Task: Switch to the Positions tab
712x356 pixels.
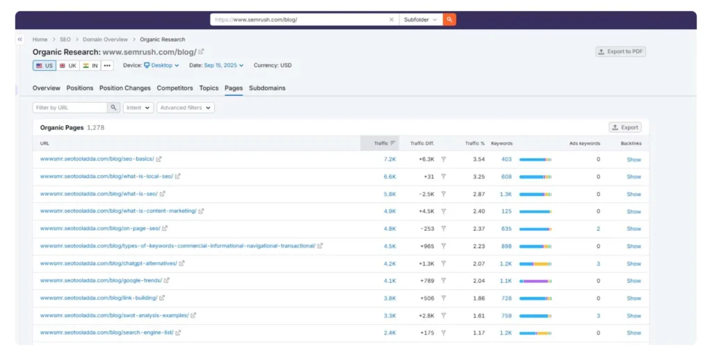Action: click(80, 88)
